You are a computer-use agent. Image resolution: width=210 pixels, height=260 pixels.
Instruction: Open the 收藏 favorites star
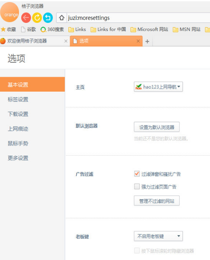pyautogui.click(x=8, y=30)
